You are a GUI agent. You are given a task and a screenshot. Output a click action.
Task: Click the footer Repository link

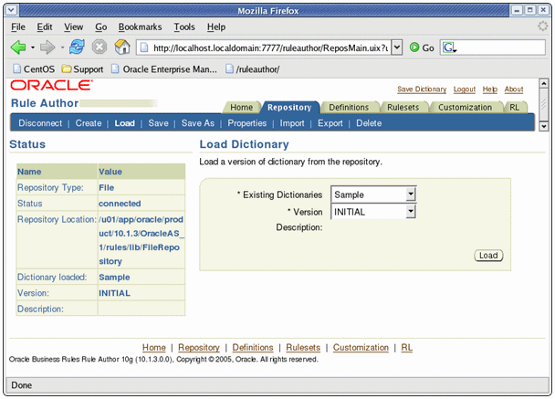tap(199, 348)
